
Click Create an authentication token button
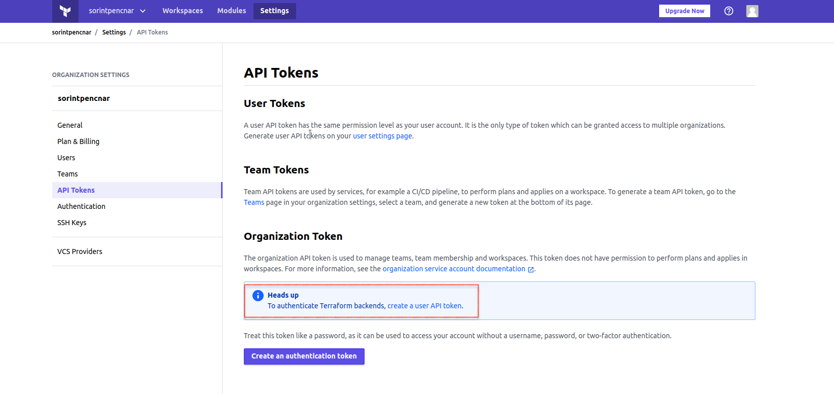click(x=304, y=356)
